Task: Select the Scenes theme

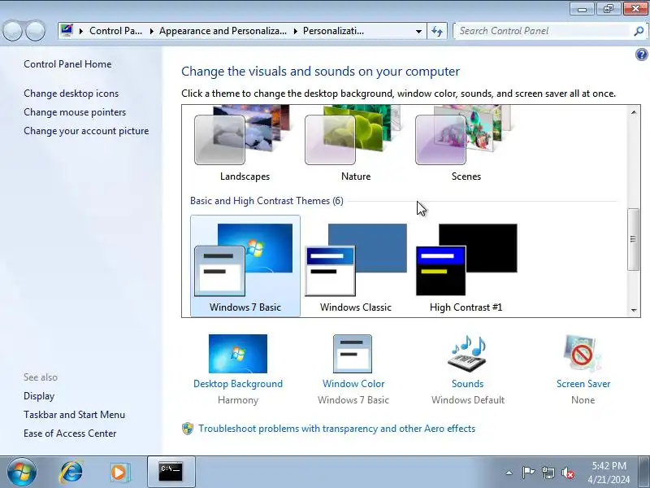Action: [x=466, y=144]
